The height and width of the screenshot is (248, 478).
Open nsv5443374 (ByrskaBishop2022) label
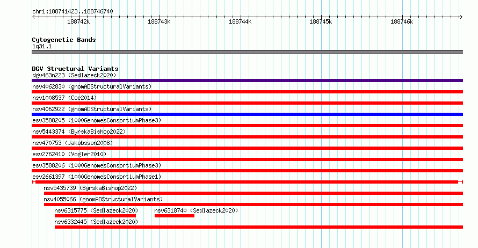(x=79, y=132)
